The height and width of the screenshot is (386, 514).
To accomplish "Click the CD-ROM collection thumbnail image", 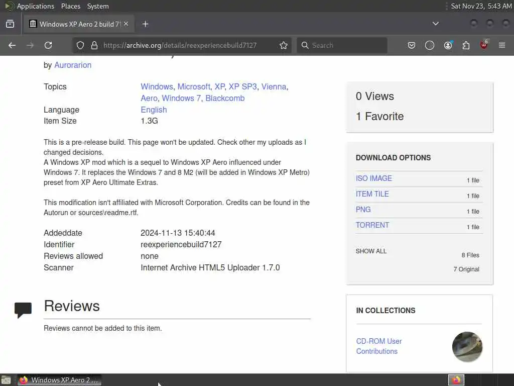I will [467, 347].
